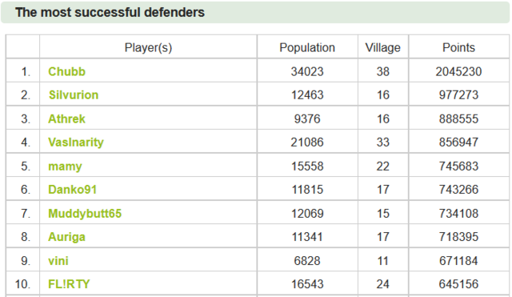Image resolution: width=512 pixels, height=297 pixels.
Task: Click the Population column header
Action: click(307, 48)
